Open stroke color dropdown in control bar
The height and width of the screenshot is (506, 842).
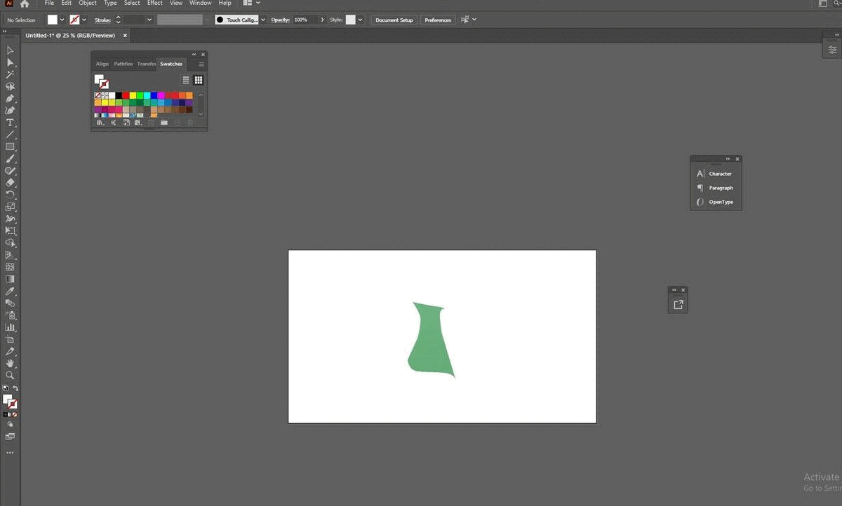point(84,20)
